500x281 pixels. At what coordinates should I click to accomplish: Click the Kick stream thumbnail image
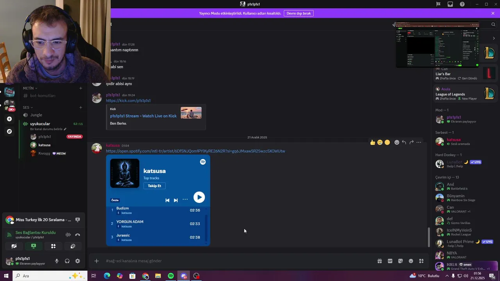(x=191, y=113)
